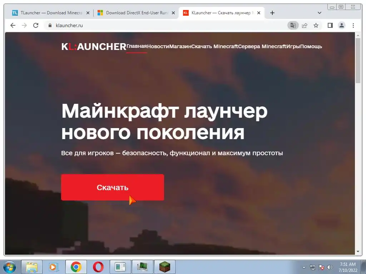Switch to Download DirectX End-User tab
This screenshot has height=274, width=366.
[x=136, y=13]
